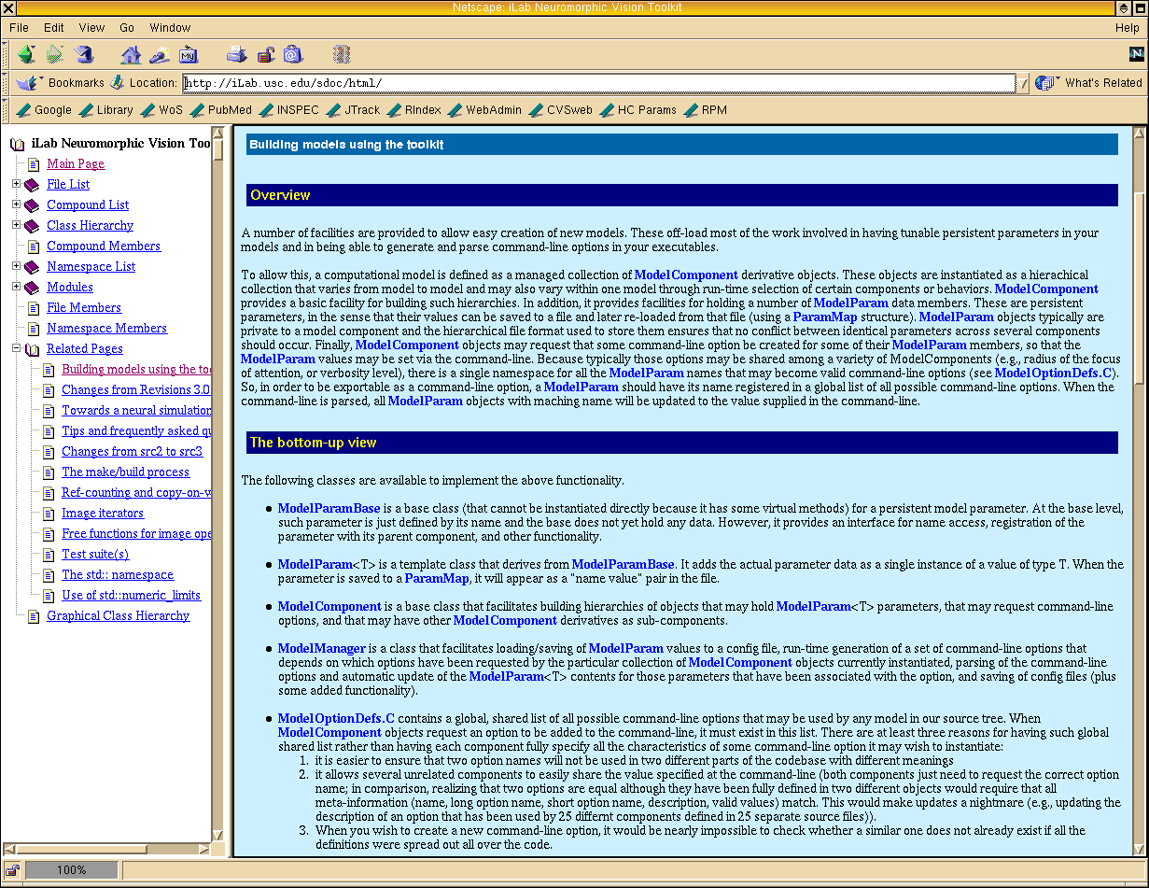Print the current page
The width and height of the screenshot is (1149, 888).
click(236, 55)
